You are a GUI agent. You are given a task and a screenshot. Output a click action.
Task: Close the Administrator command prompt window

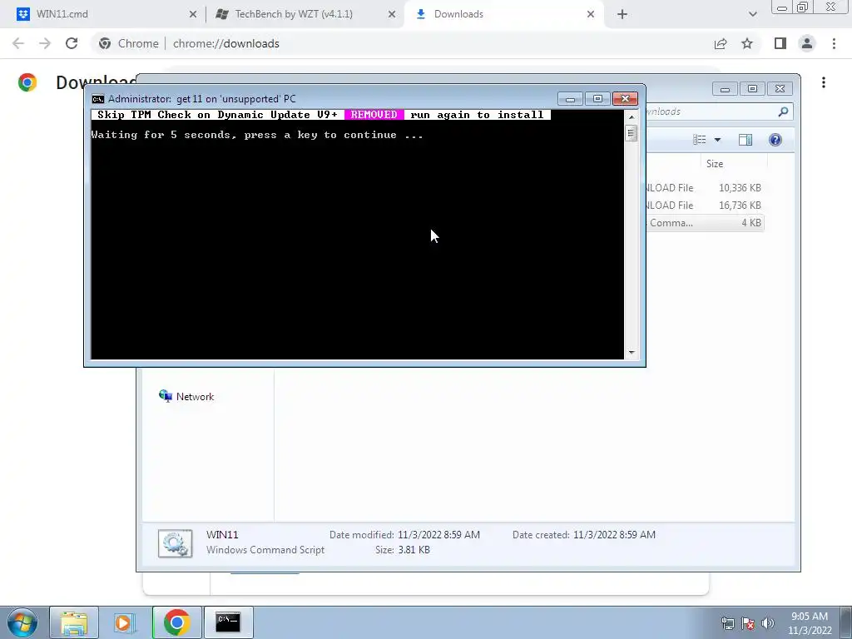point(625,98)
